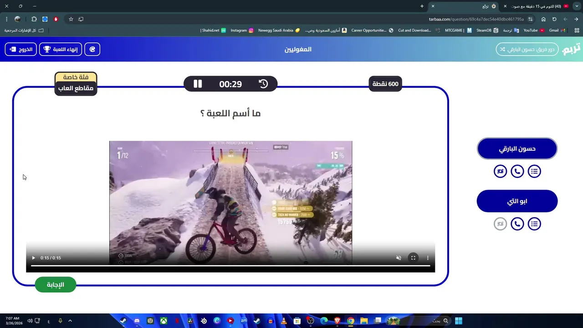The image size is (583, 328).
Task: Reset the countdown timer with the history icon
Action: pyautogui.click(x=263, y=84)
